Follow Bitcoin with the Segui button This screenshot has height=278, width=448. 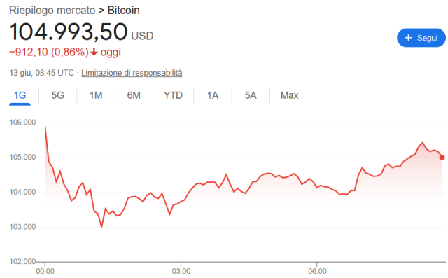421,38
